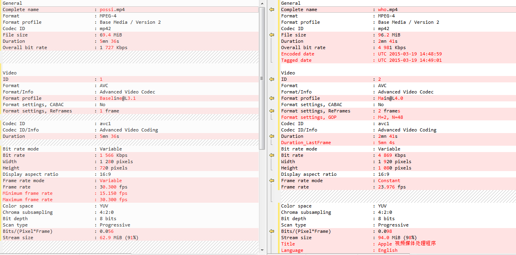Click the 23.976 fps frame rate value
This screenshot has width=516, height=255.
[392, 187]
